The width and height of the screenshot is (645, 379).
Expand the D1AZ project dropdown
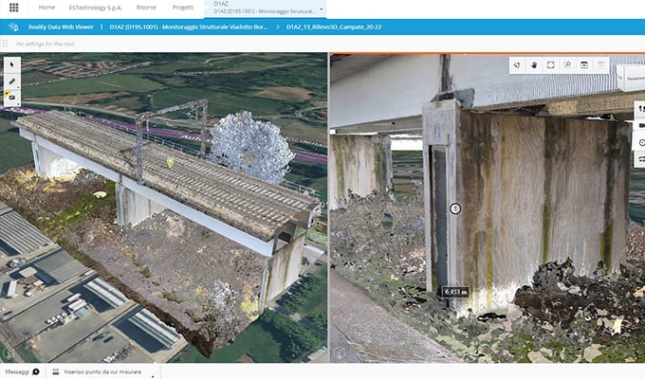[x=321, y=8]
